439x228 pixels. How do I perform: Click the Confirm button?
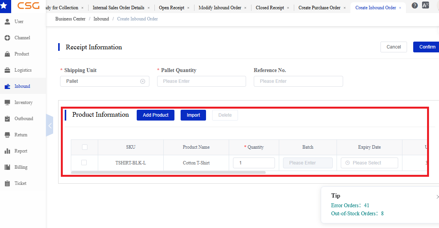[x=427, y=47]
